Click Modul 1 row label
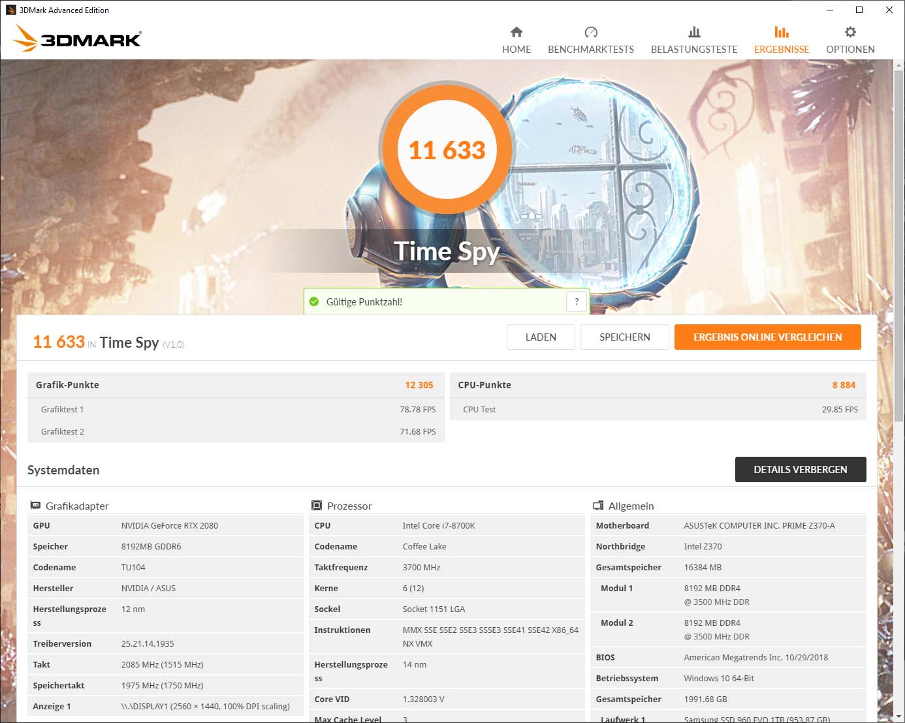Image resolution: width=905 pixels, height=723 pixels. [617, 588]
